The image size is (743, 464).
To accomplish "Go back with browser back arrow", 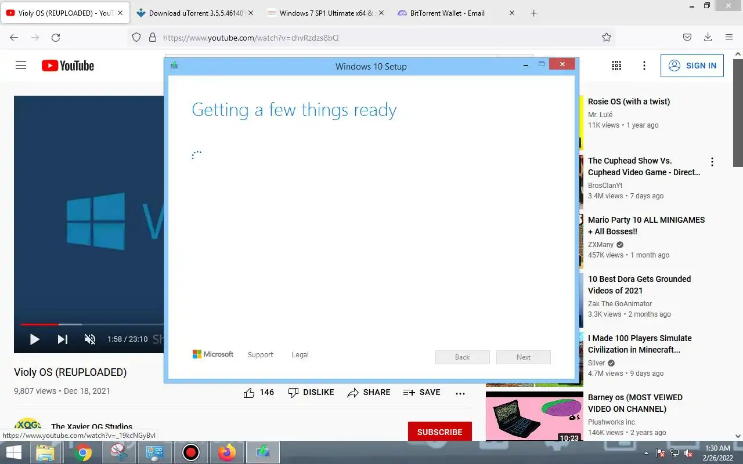I will 14,37.
